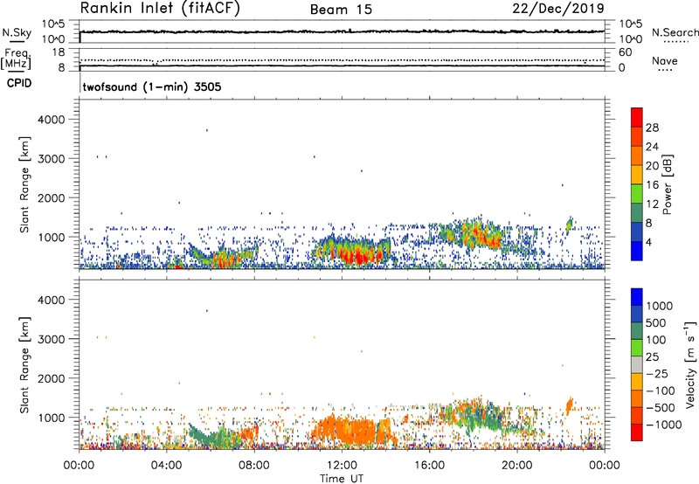Click the "N.Search" legend label
Viewport: 699px width, 484px height.
(675, 32)
